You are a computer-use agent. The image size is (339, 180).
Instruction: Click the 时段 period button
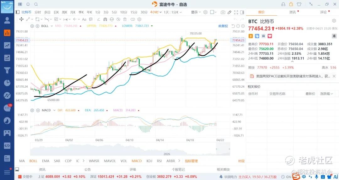[241, 161]
